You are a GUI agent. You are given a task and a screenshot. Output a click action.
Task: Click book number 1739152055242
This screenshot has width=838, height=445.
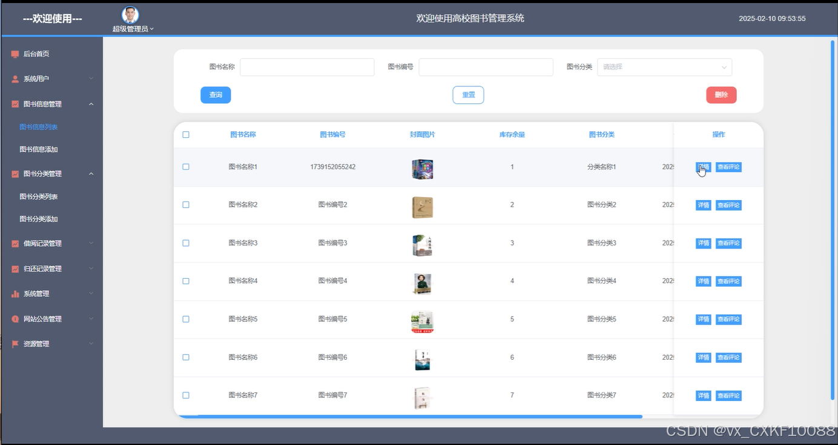click(x=332, y=167)
